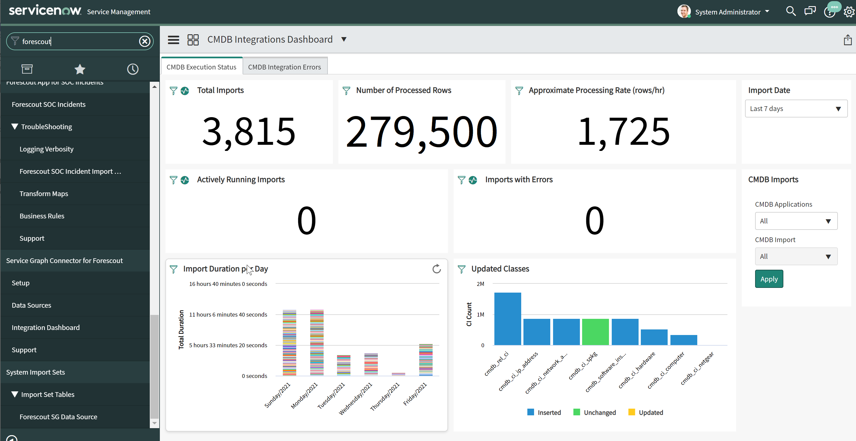Image resolution: width=856 pixels, height=441 pixels.
Task: Open the settings gear icon
Action: [x=849, y=12]
